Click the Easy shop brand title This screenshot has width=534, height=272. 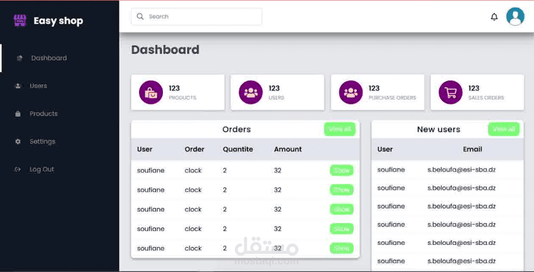pos(58,21)
